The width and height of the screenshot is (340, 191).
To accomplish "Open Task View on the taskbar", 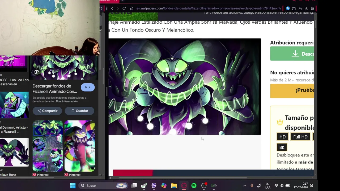I will [x=134, y=186].
